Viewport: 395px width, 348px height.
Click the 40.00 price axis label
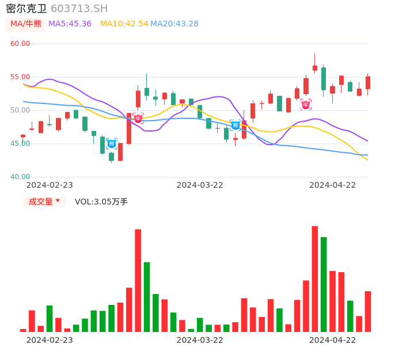click(20, 177)
